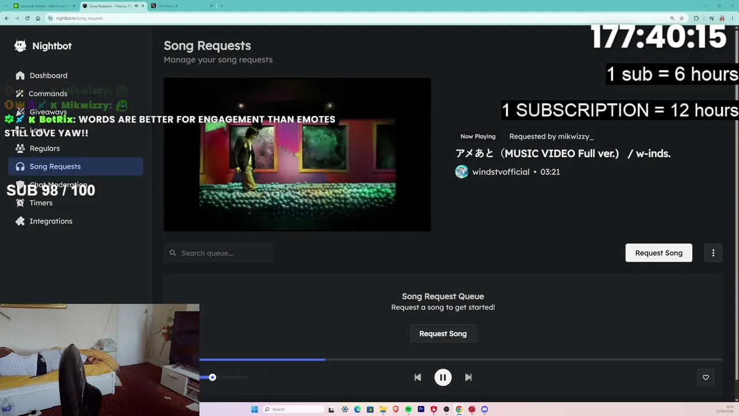
Task: Go back in browser history
Action: tap(6, 18)
